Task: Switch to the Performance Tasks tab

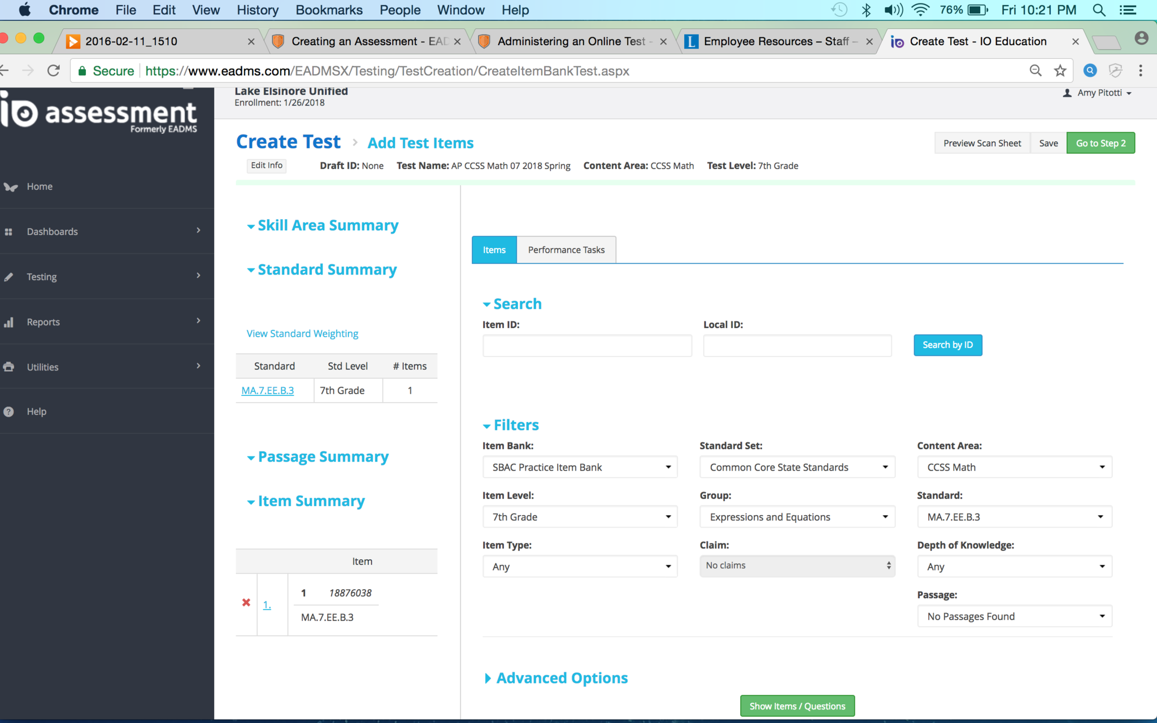Action: [x=566, y=250]
